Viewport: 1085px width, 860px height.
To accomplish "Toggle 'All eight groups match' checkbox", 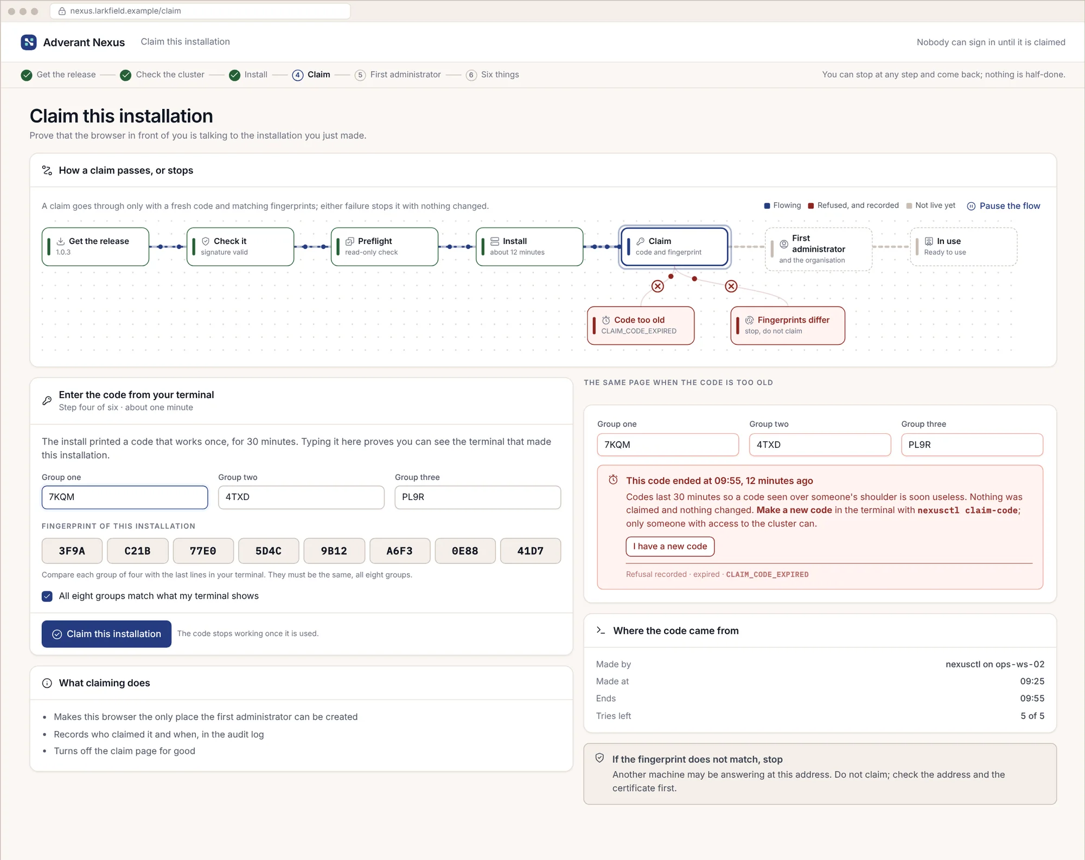I will (47, 596).
